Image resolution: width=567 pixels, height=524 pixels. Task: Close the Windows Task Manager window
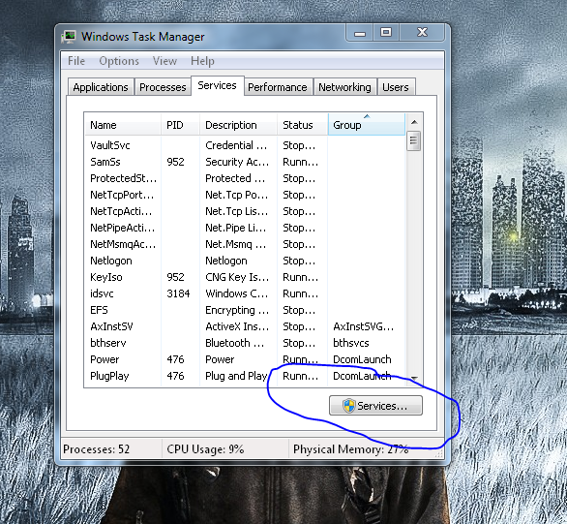pos(422,33)
